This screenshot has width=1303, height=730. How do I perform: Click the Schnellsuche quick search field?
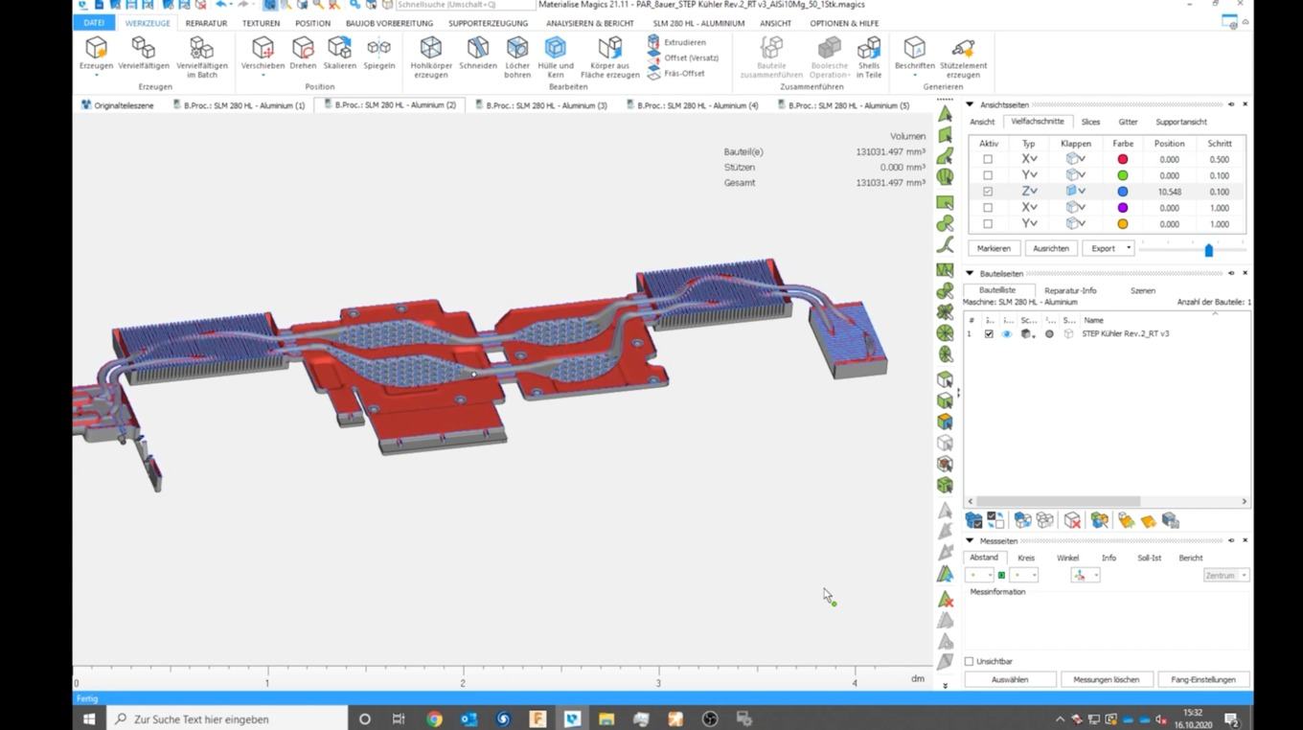point(466,5)
